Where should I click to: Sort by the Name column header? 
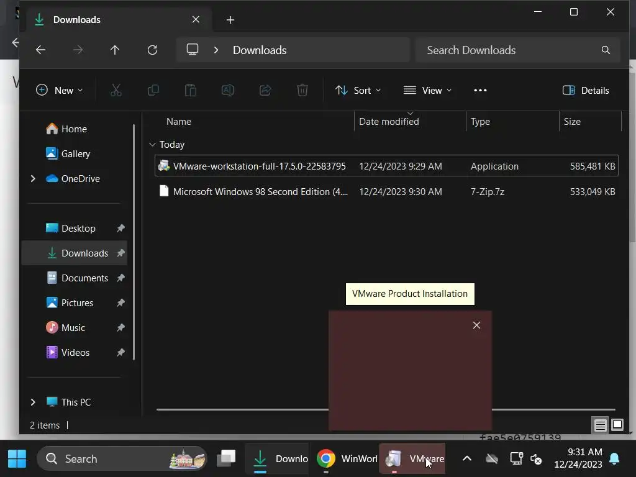pyautogui.click(x=178, y=121)
